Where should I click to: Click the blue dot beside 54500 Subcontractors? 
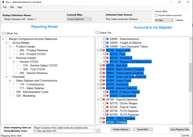point(108,39)
